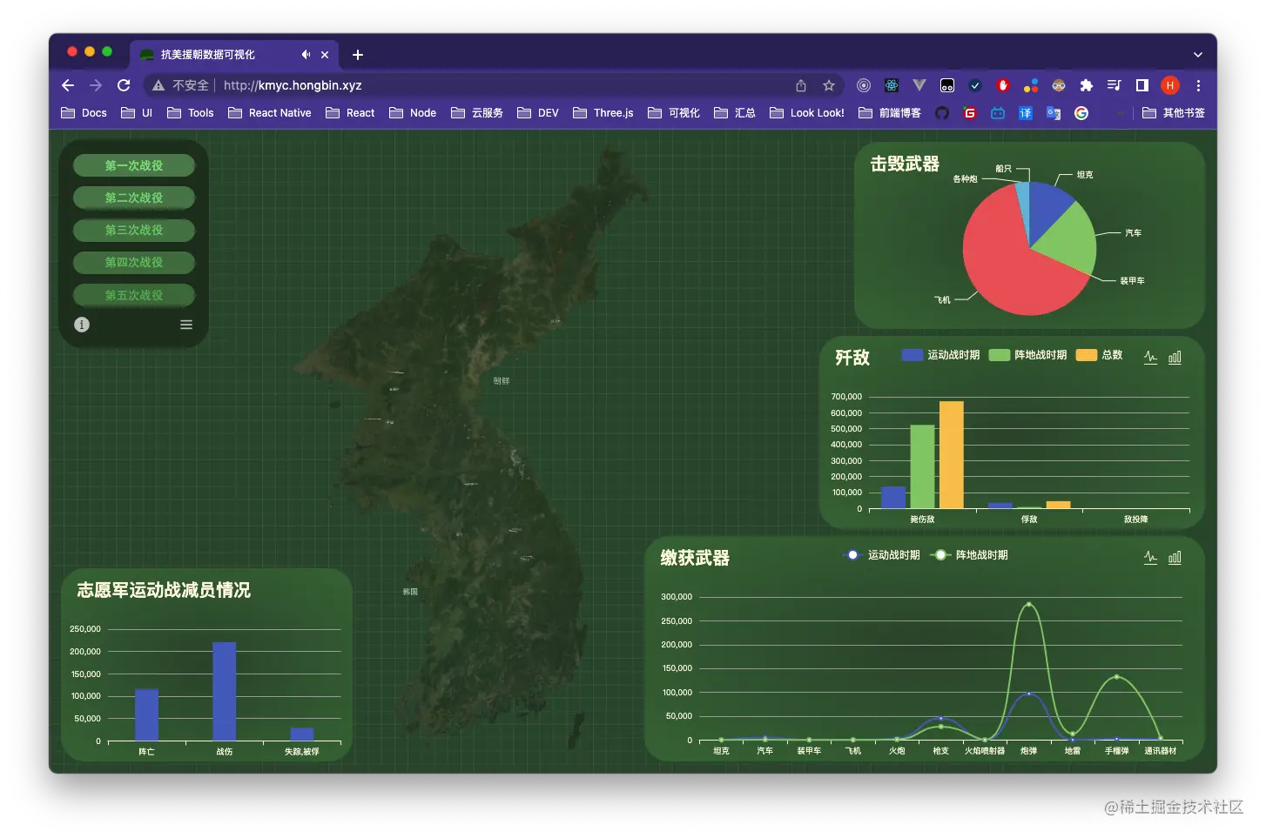This screenshot has width=1266, height=838.
Task: Open the info icon on campaign panel
Action: pos(82,324)
